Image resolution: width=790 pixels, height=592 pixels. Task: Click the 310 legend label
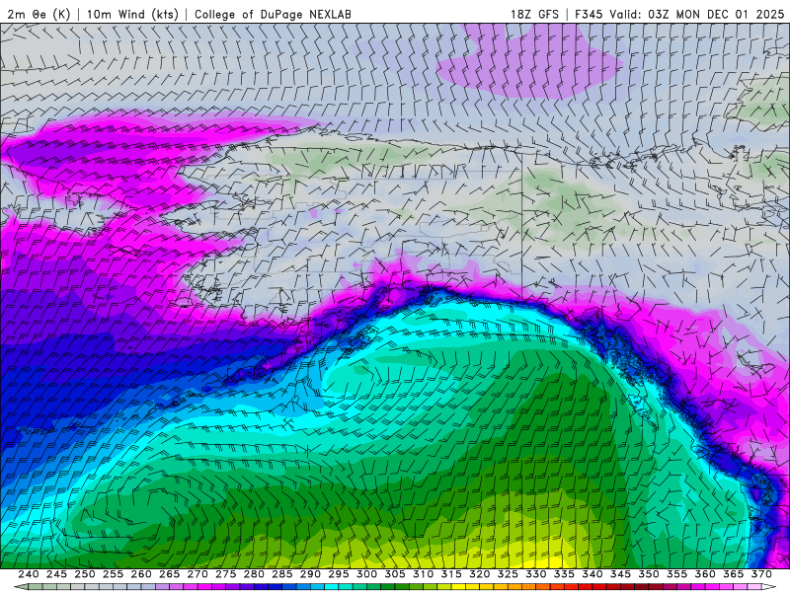[424, 574]
